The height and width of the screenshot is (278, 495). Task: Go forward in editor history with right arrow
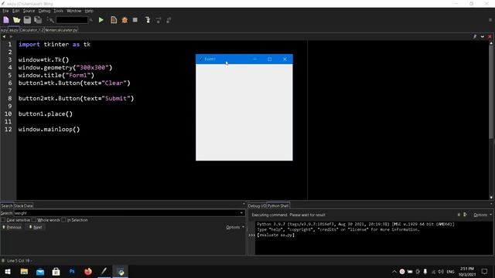point(11,36)
